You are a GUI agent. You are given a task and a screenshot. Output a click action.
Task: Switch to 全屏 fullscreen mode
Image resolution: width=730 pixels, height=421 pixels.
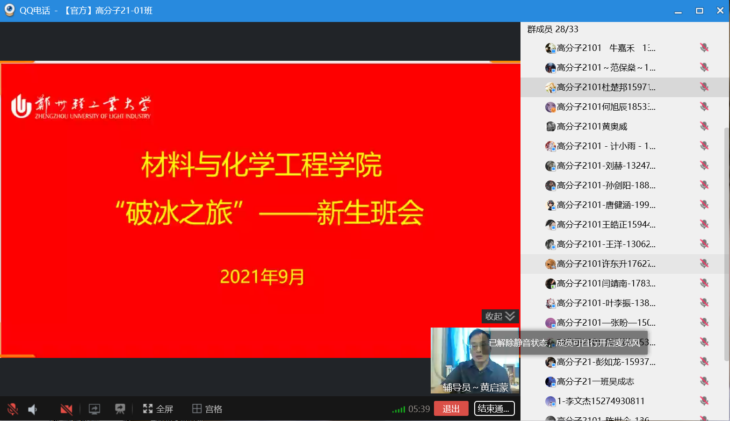[158, 409]
